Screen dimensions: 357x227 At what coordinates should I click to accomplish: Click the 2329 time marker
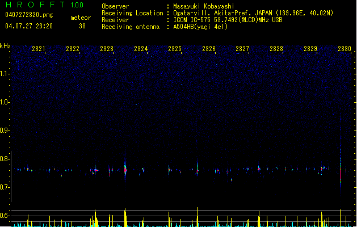click(x=310, y=49)
